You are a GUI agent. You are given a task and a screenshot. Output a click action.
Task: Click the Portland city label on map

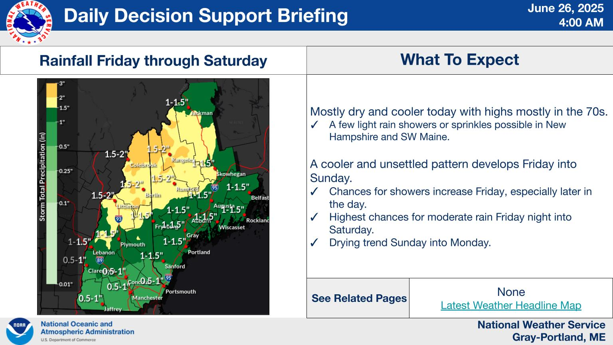point(199,252)
